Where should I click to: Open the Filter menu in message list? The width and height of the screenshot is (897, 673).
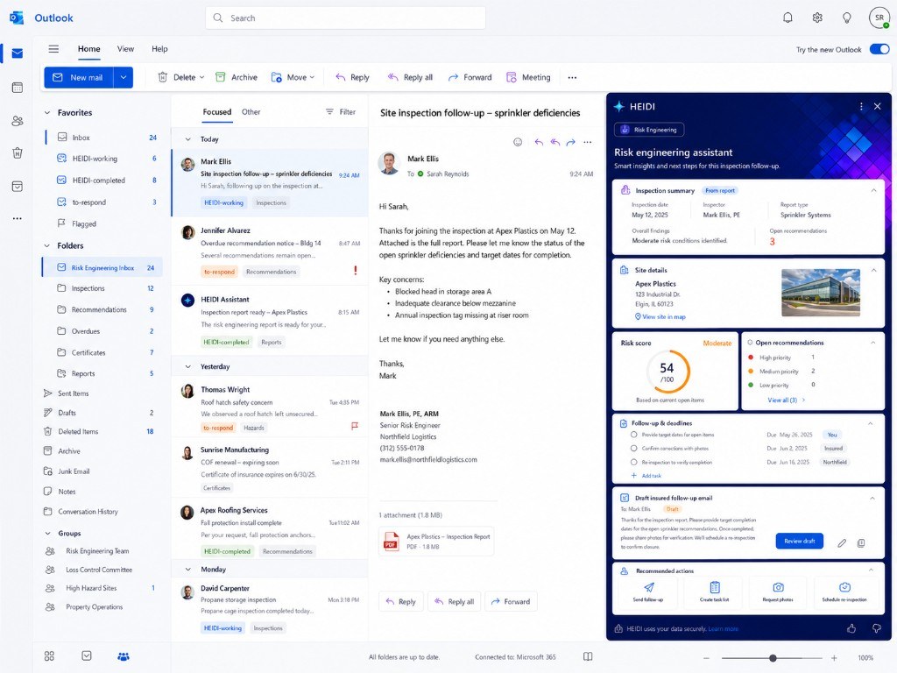[341, 111]
